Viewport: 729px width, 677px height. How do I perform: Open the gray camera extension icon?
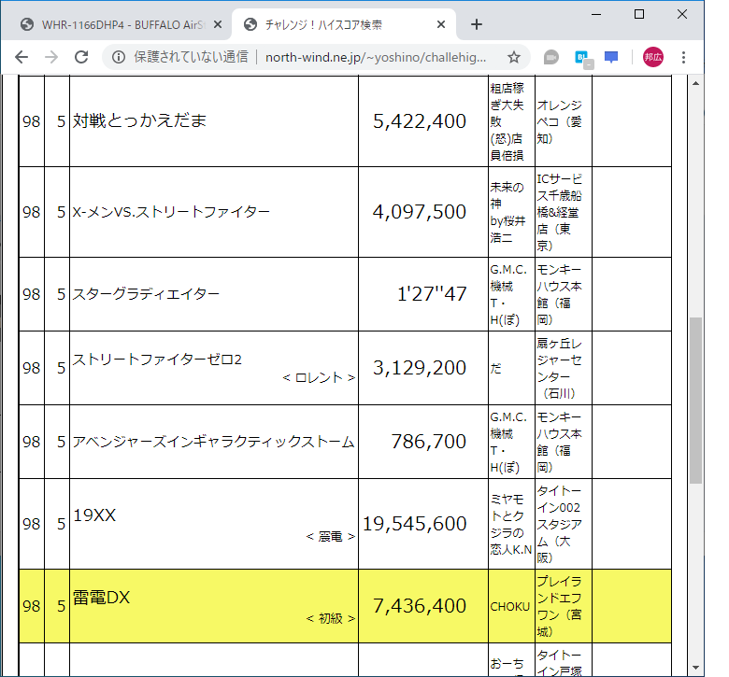point(550,57)
